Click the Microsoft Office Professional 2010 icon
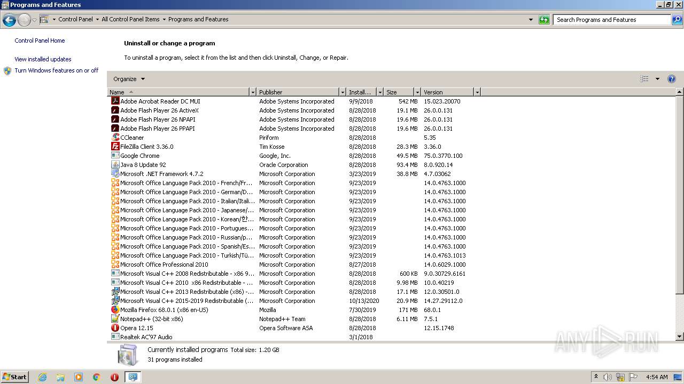The height and width of the screenshot is (384, 684). coord(115,265)
